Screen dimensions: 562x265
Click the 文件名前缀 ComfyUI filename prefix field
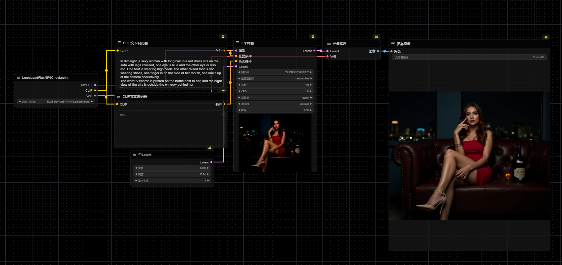point(469,57)
